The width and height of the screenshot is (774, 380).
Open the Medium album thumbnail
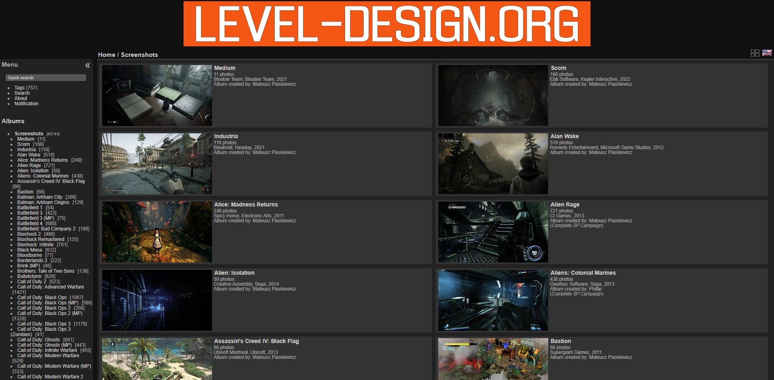(x=157, y=96)
